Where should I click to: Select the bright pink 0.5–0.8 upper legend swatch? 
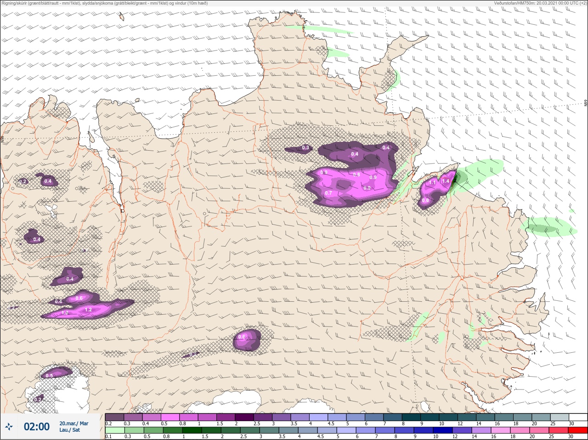tap(170, 417)
